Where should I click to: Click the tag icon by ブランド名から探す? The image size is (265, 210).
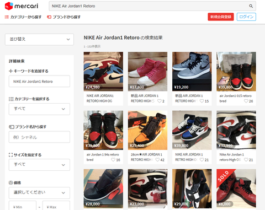[12, 127]
